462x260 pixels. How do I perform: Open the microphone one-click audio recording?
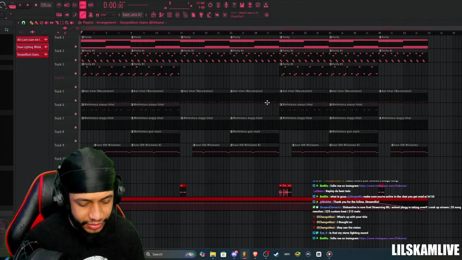tap(226, 5)
